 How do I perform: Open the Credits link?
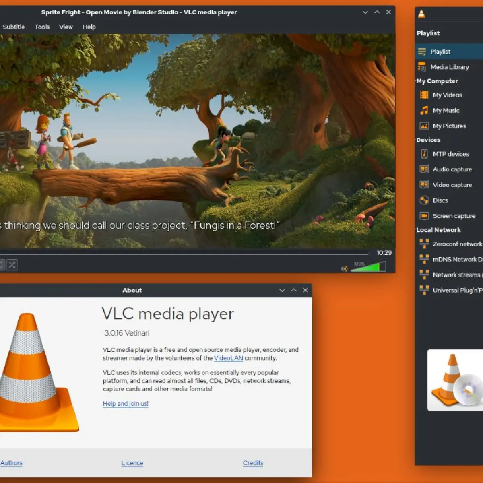[253, 463]
